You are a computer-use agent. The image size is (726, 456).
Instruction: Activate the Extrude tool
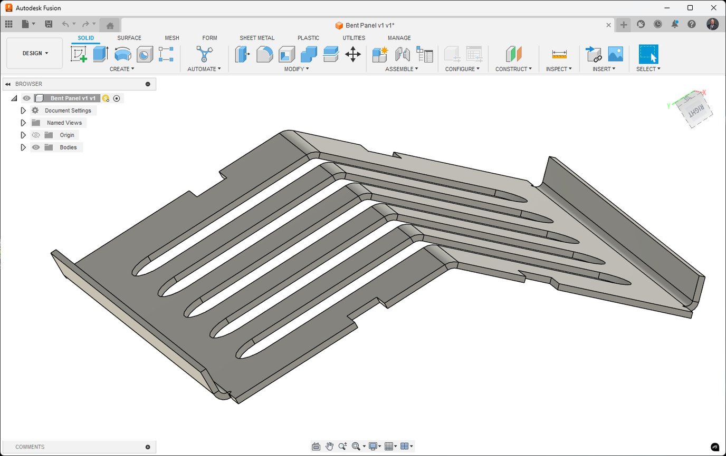tap(100, 54)
